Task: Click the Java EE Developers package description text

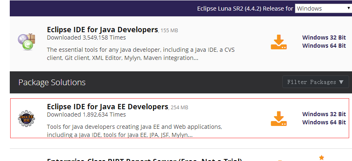Action: tap(134, 131)
